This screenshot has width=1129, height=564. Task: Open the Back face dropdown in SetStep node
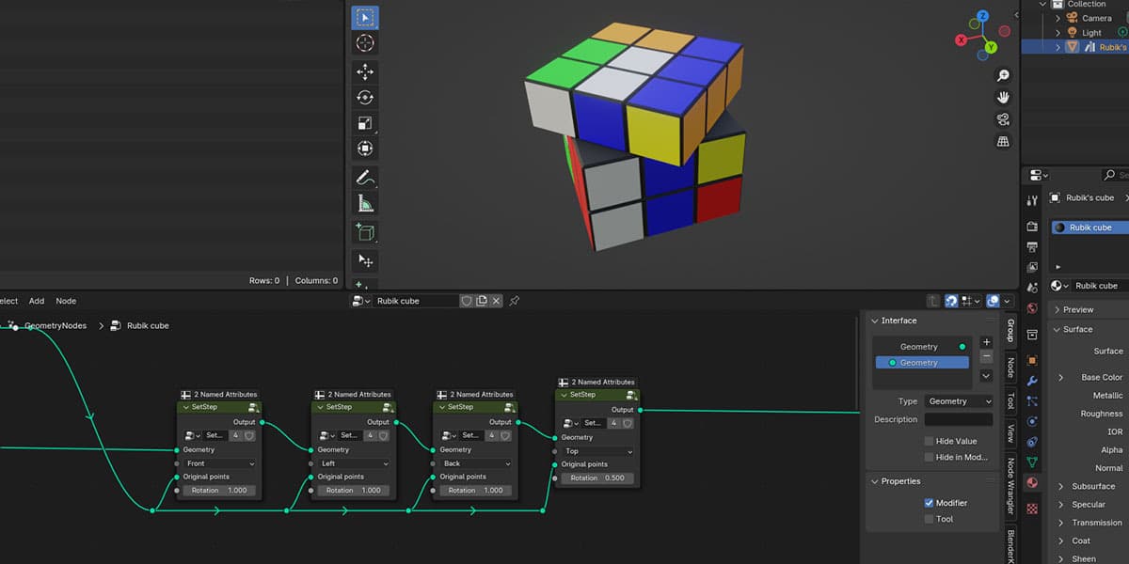[x=476, y=463]
